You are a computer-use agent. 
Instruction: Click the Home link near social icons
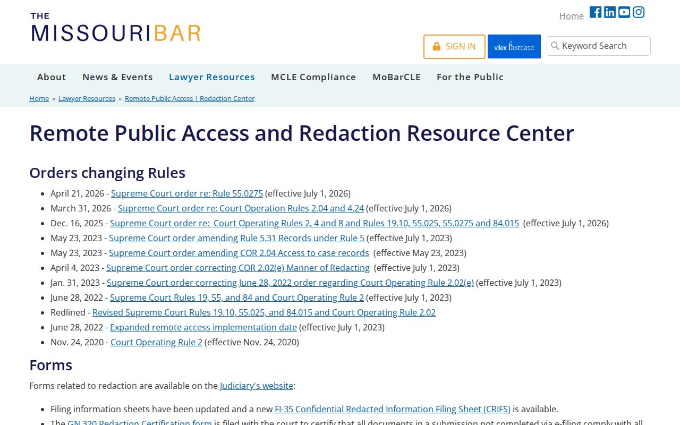click(572, 16)
